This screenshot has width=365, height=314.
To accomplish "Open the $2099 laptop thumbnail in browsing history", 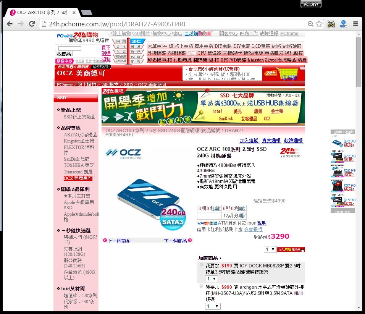I will (337, 171).
